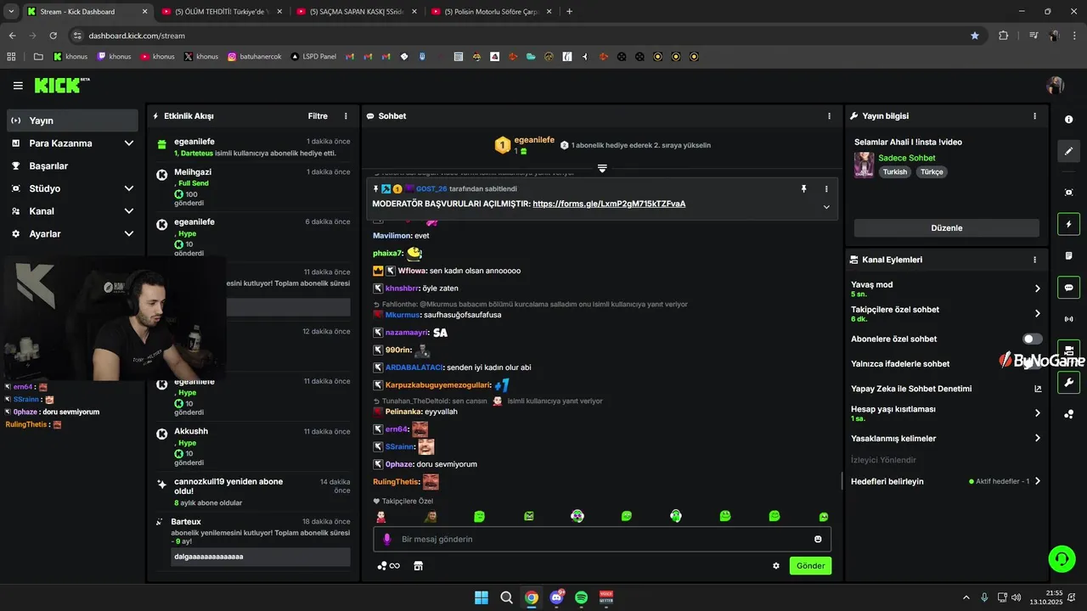
Task: Click the Gönder send button
Action: [x=810, y=566]
